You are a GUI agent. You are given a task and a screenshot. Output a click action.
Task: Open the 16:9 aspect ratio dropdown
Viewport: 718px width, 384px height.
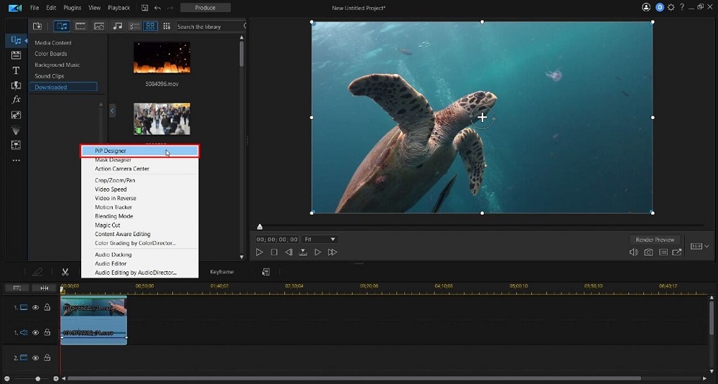[x=699, y=246]
